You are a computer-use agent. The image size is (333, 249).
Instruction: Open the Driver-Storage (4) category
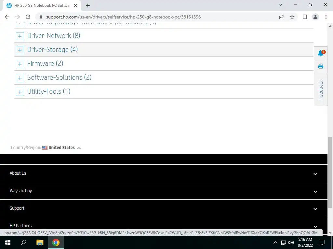(52, 50)
